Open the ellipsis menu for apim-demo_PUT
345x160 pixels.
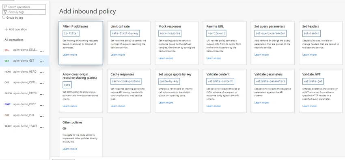(x=41, y=116)
